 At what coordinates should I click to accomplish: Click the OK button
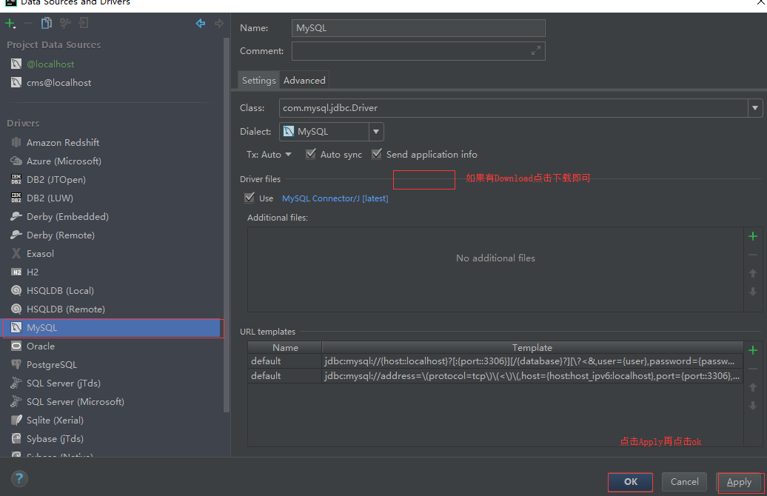(x=631, y=482)
